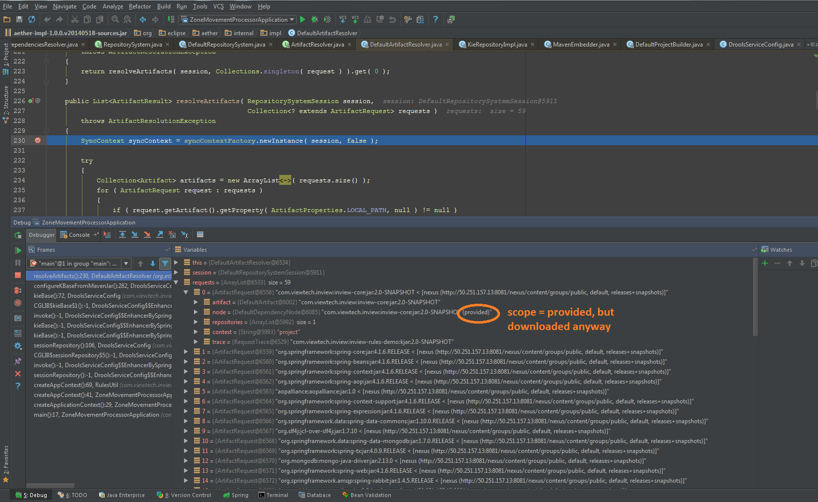Viewport: 818px width, 502px height.
Task: Open the Terminal tool window button
Action: tap(273, 495)
